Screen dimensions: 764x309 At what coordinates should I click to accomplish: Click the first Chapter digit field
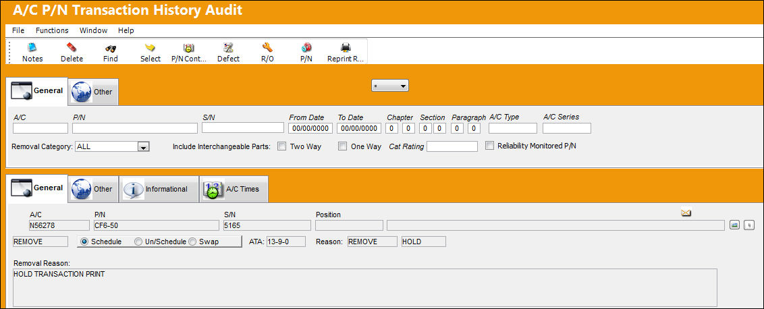pos(391,128)
